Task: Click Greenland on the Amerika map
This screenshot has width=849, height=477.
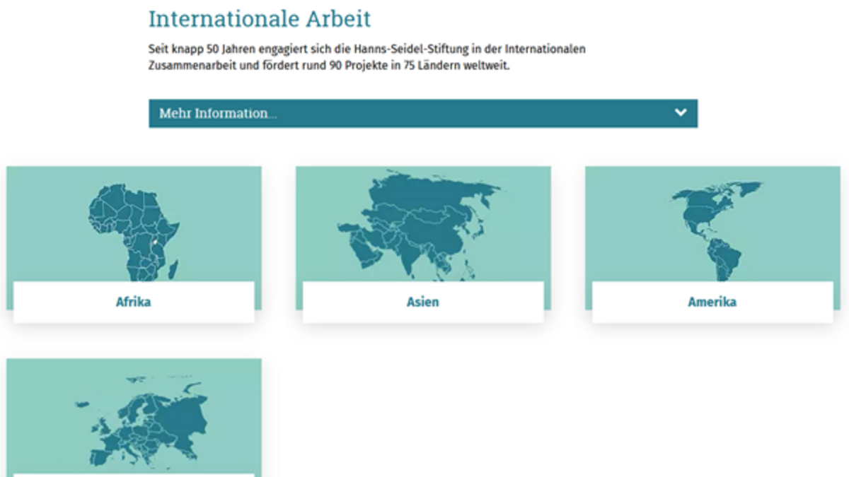Action: (743, 188)
